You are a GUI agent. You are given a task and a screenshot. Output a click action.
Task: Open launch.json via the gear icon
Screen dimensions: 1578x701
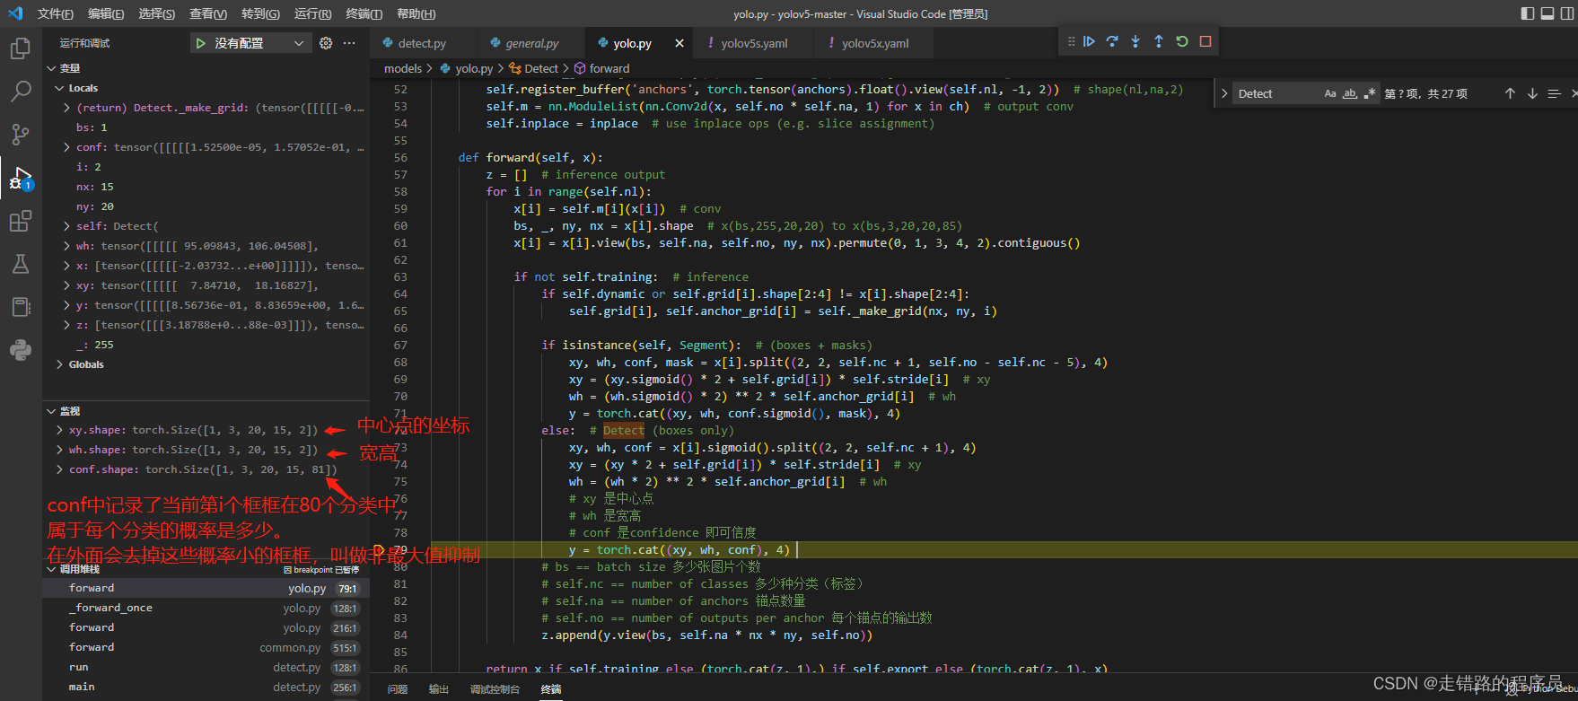(x=326, y=43)
